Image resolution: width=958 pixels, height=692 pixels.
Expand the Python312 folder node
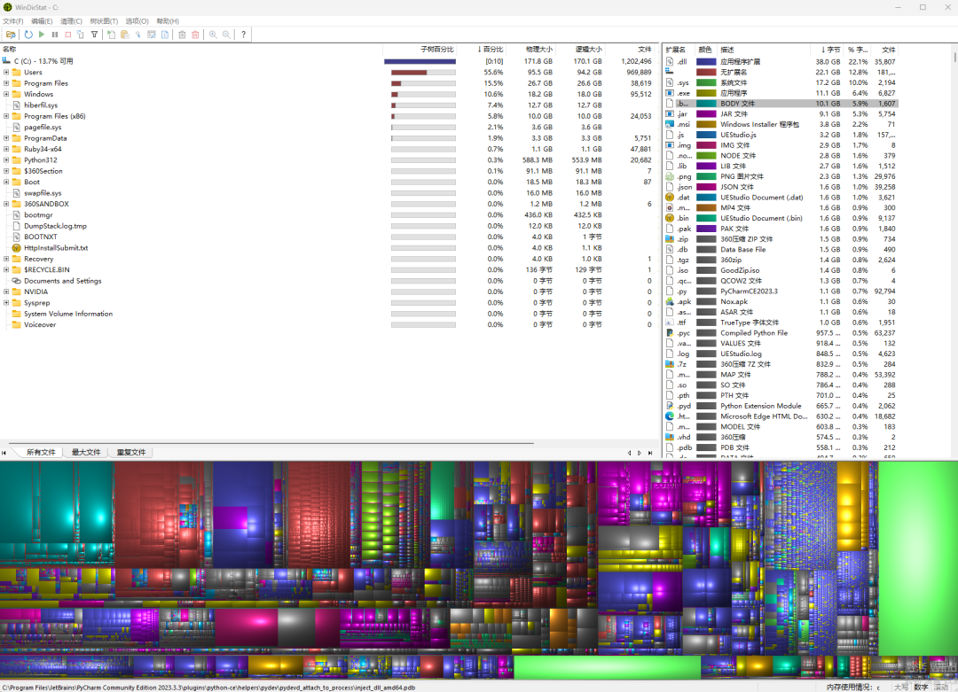pos(6,160)
